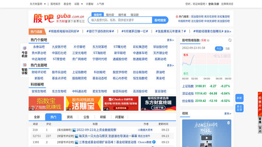Click image icon on 三季度成基金经理 post
This screenshot has height=147, width=262.
[x=77, y=142]
